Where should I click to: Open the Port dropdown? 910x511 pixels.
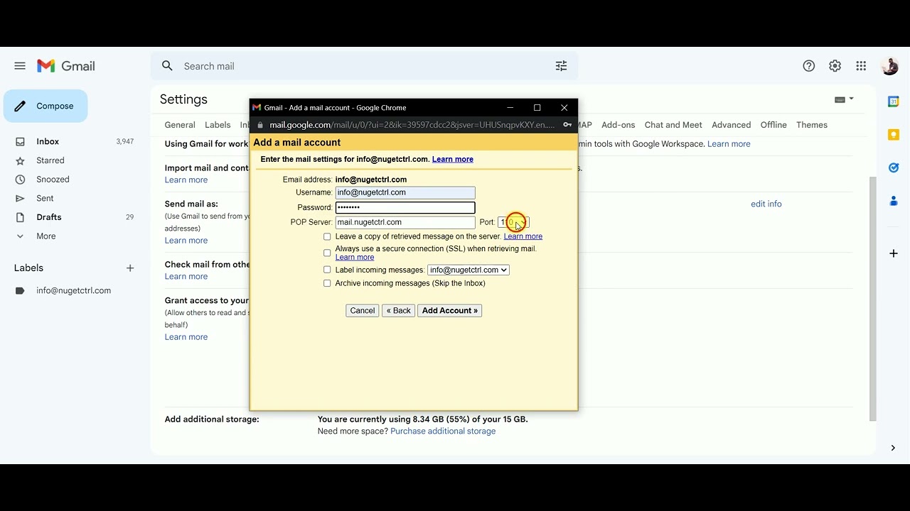tap(513, 222)
